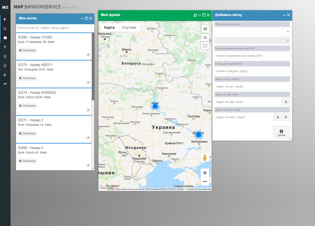Open the object subtype dropdown
The width and height of the screenshot is (315, 226).
(252, 40)
